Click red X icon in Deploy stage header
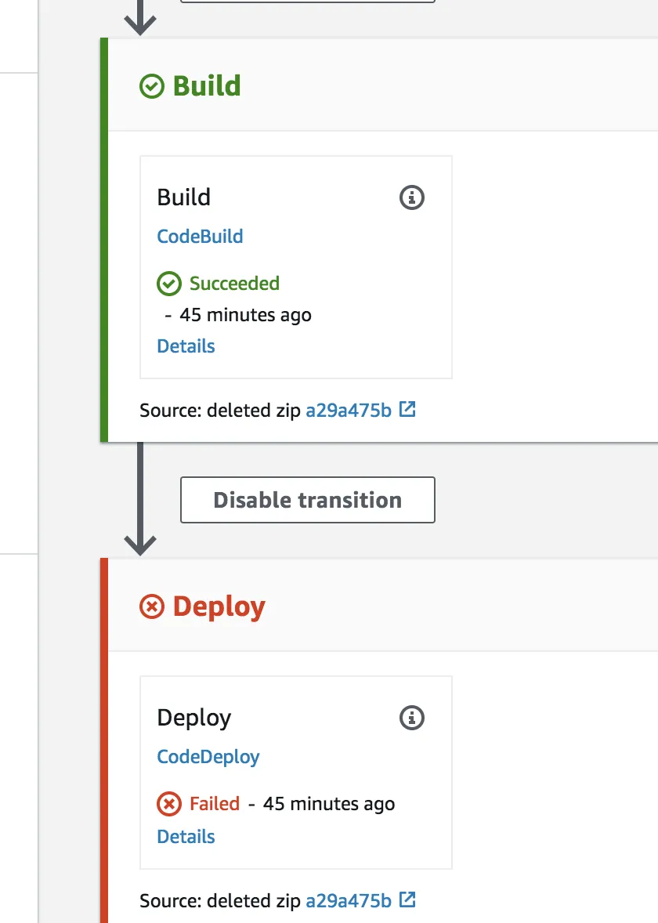Viewport: 658px width, 923px height. coord(152,606)
